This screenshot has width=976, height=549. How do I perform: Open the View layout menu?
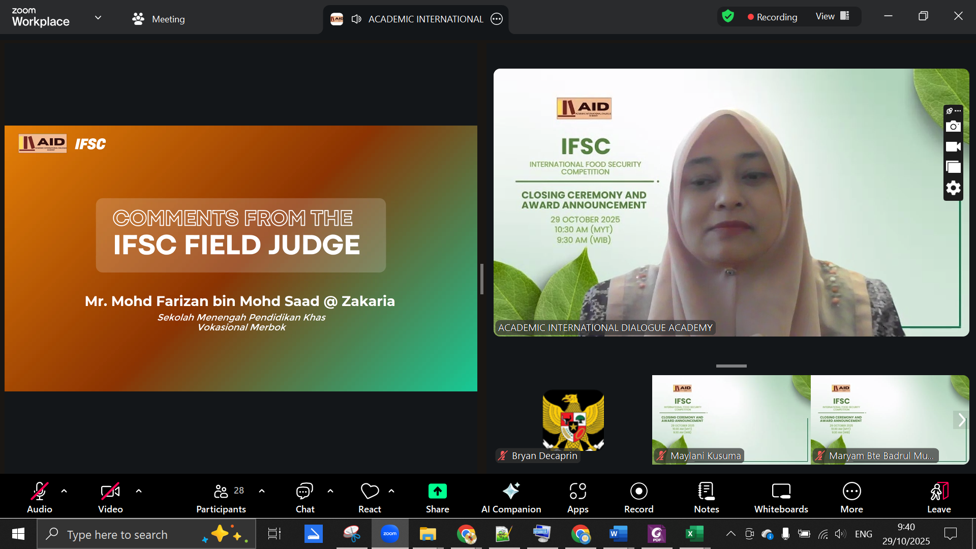pos(832,16)
